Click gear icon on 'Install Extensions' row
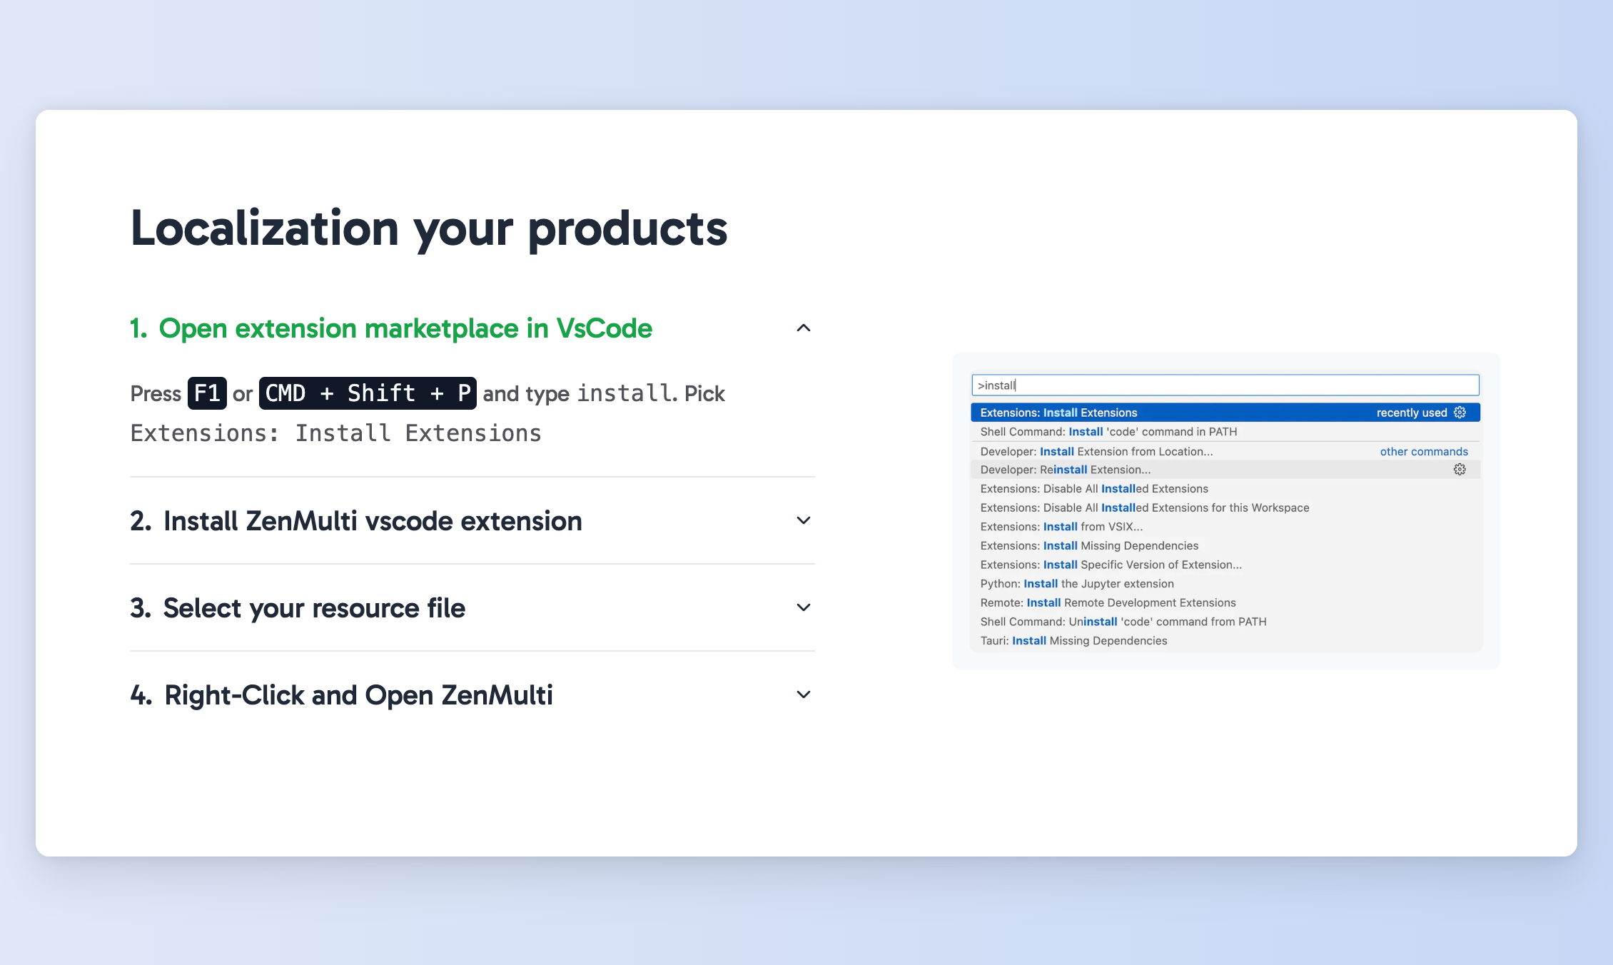Image resolution: width=1613 pixels, height=965 pixels. tap(1460, 413)
